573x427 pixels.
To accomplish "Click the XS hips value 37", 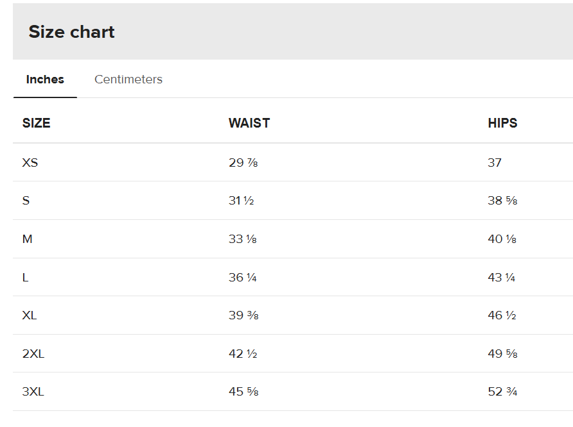I will [x=495, y=163].
